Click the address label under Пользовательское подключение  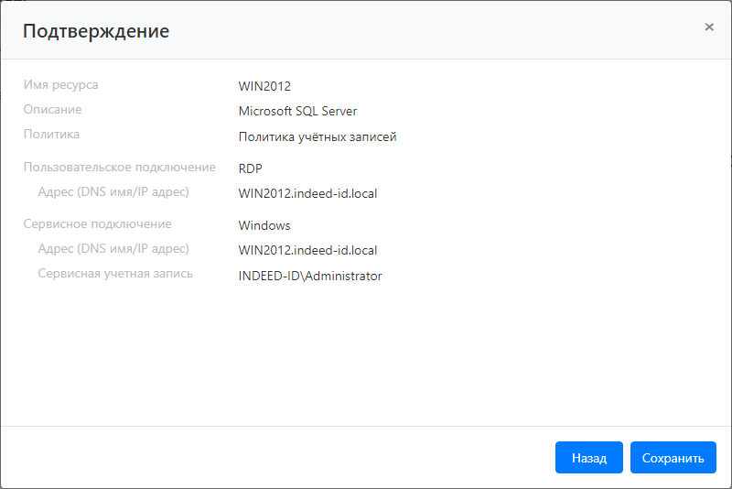[113, 192]
